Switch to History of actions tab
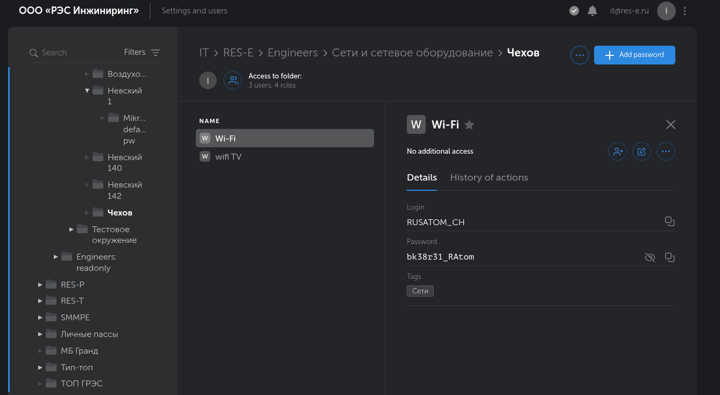 [x=489, y=177]
